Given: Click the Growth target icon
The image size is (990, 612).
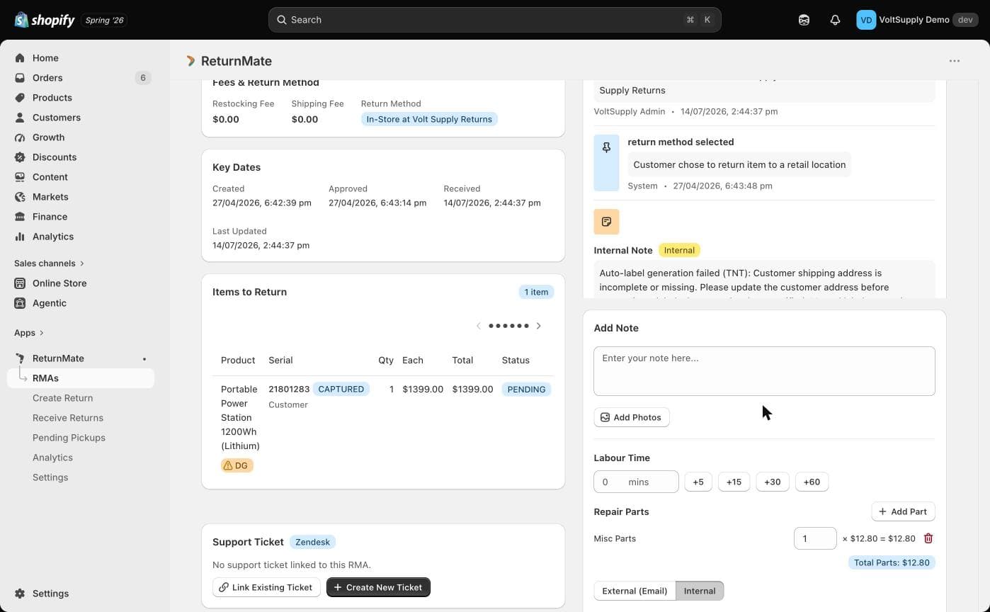Looking at the screenshot, I should [x=20, y=137].
